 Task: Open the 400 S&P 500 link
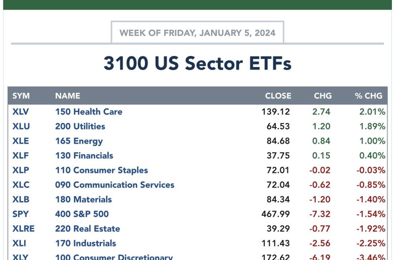pyautogui.click(x=82, y=214)
